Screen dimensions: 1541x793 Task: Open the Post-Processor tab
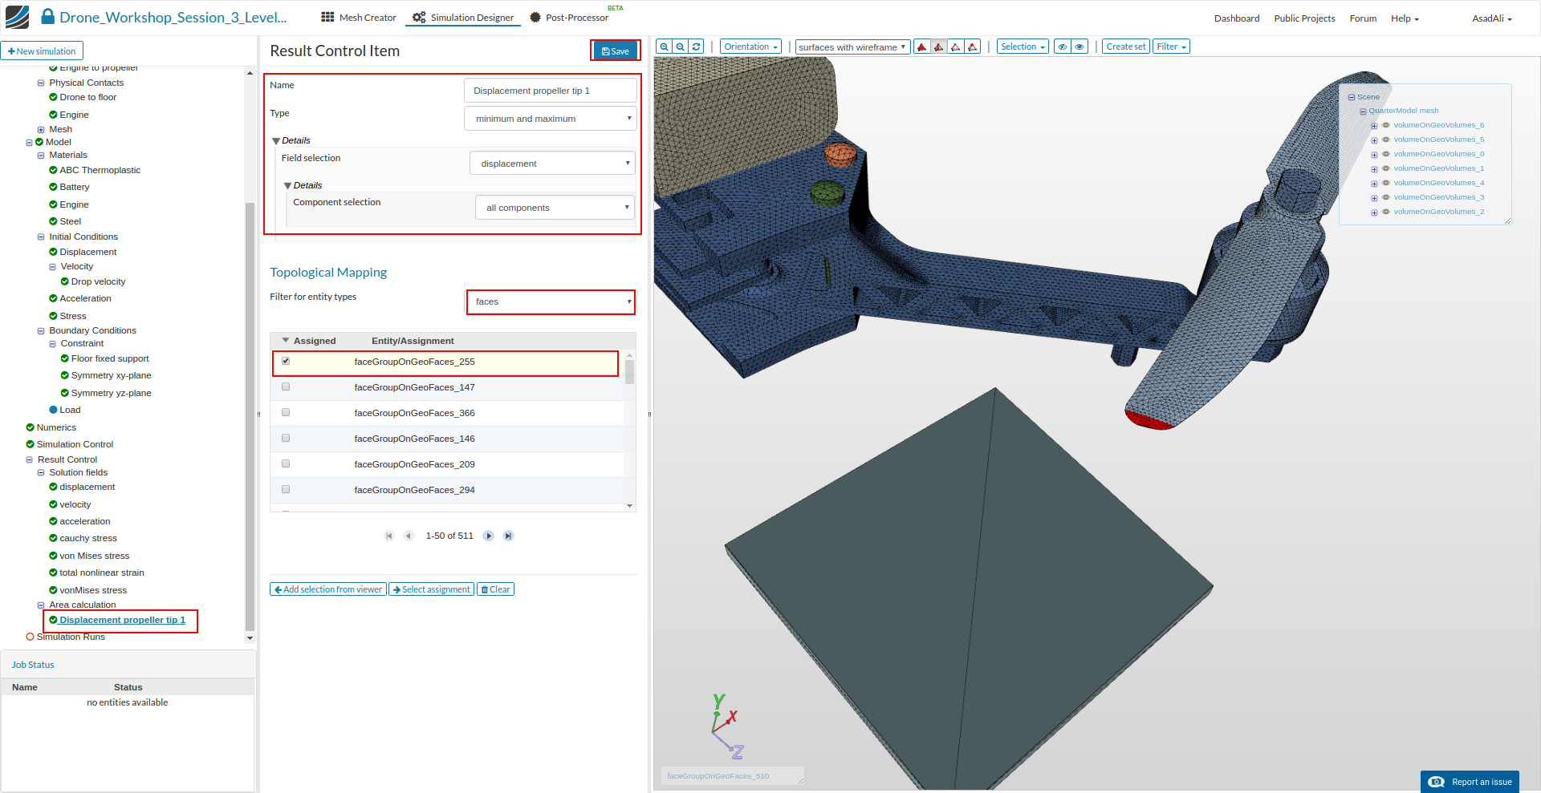[569, 18]
